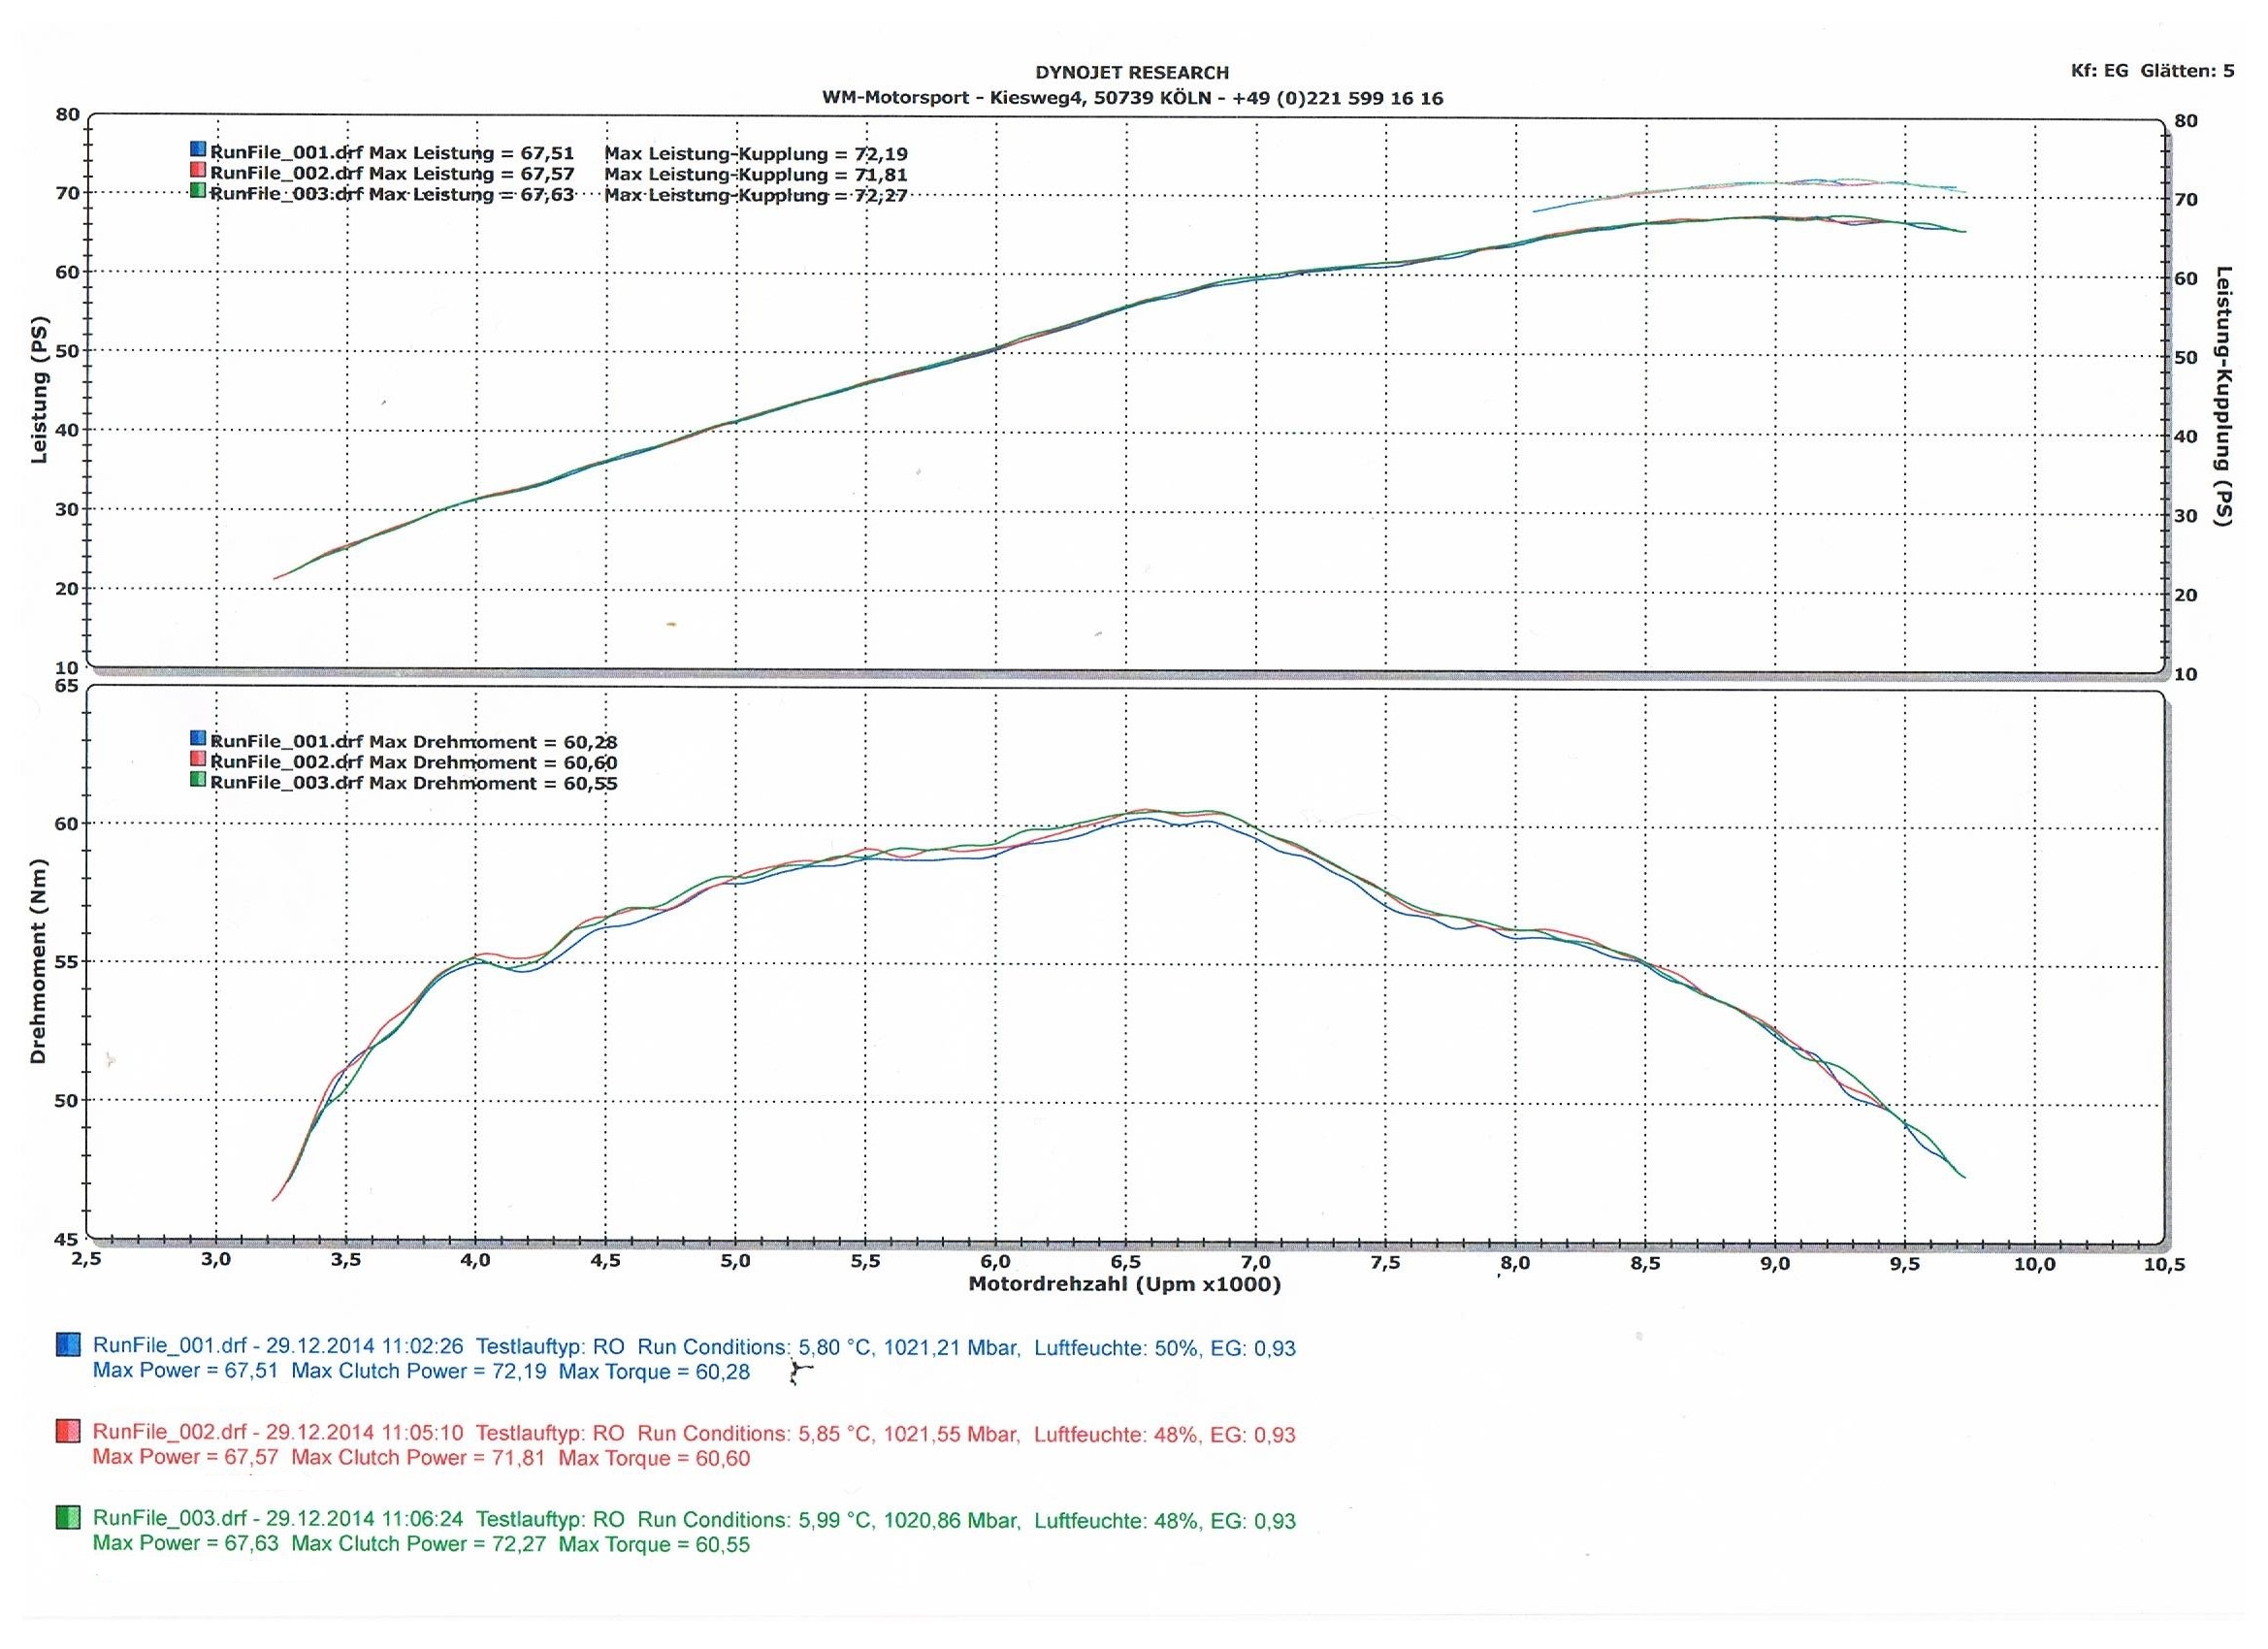The height and width of the screenshot is (1649, 2268).
Task: Click Max Torque = 60,60 red text
Action: (654, 1458)
